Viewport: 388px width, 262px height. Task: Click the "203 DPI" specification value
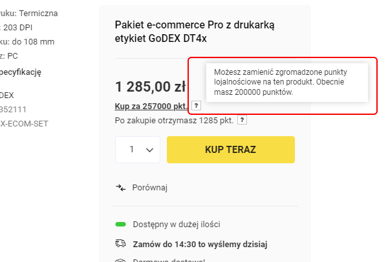(x=16, y=28)
